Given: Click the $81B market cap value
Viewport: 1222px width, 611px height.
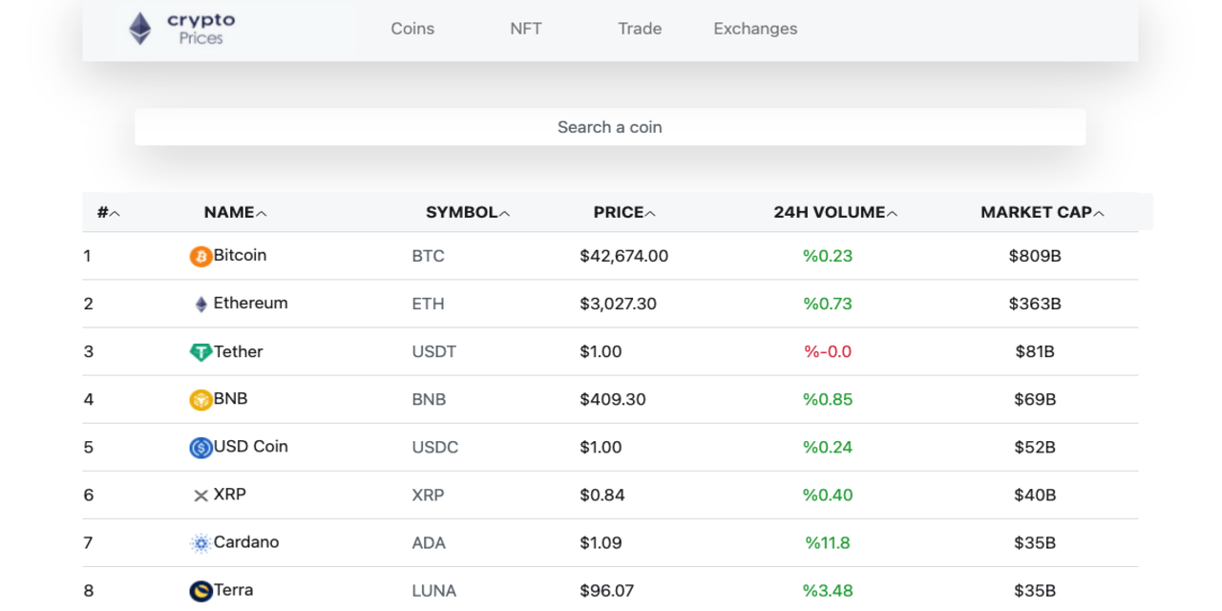Looking at the screenshot, I should pos(1035,351).
